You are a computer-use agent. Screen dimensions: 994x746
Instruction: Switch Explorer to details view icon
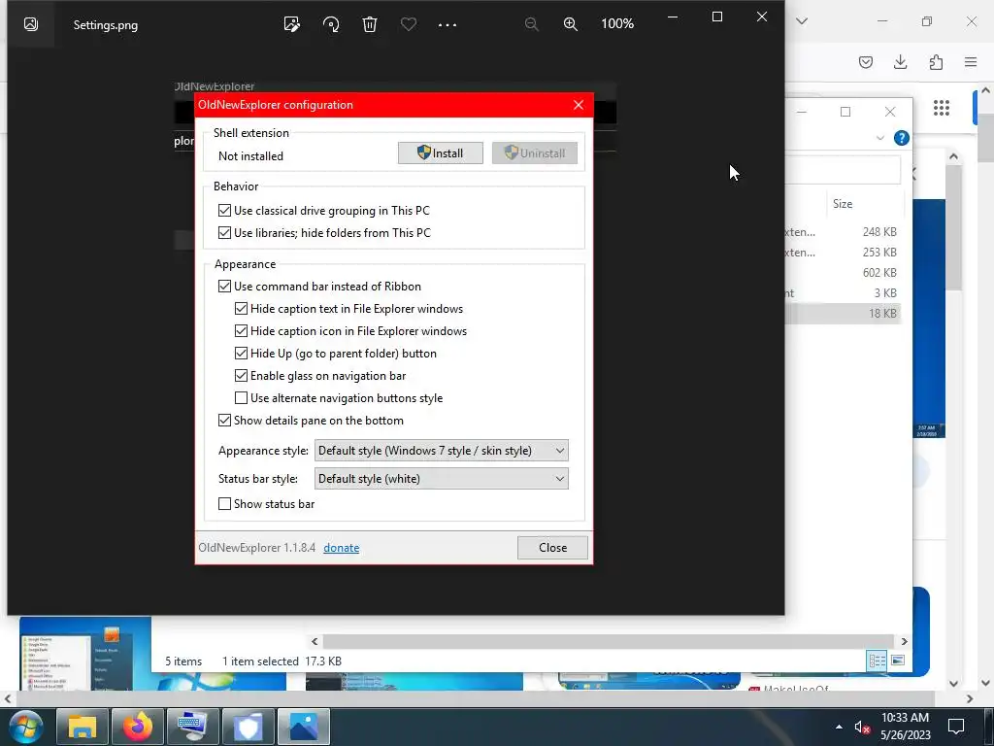(877, 661)
